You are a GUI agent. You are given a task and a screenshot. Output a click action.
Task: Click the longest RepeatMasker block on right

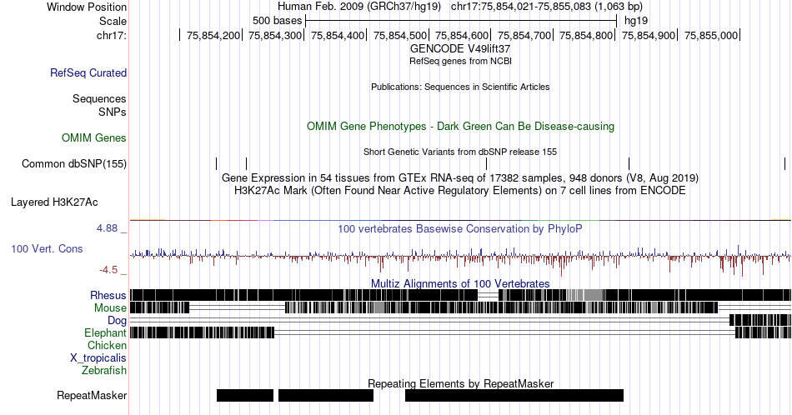(x=514, y=395)
